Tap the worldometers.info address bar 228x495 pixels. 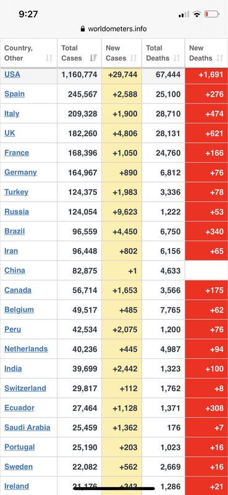tap(114, 29)
